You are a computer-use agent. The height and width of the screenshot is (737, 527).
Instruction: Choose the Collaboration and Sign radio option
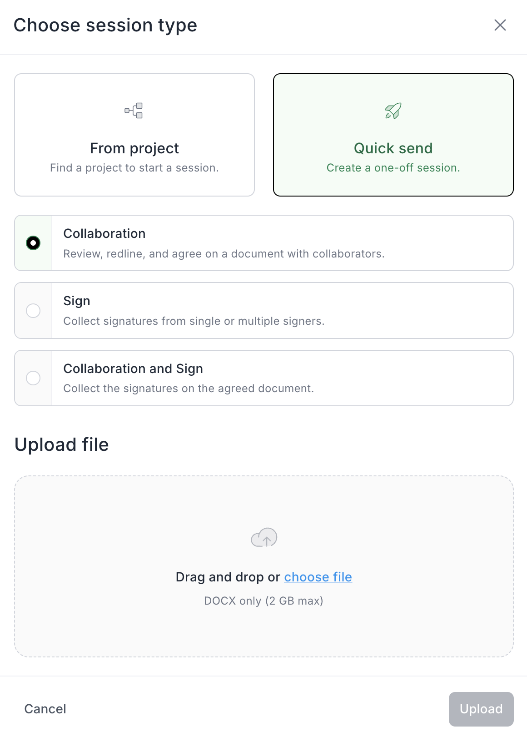(x=33, y=378)
